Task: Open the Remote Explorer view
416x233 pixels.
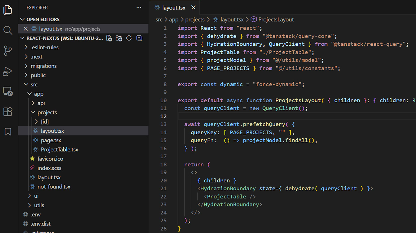Action: coord(8,91)
